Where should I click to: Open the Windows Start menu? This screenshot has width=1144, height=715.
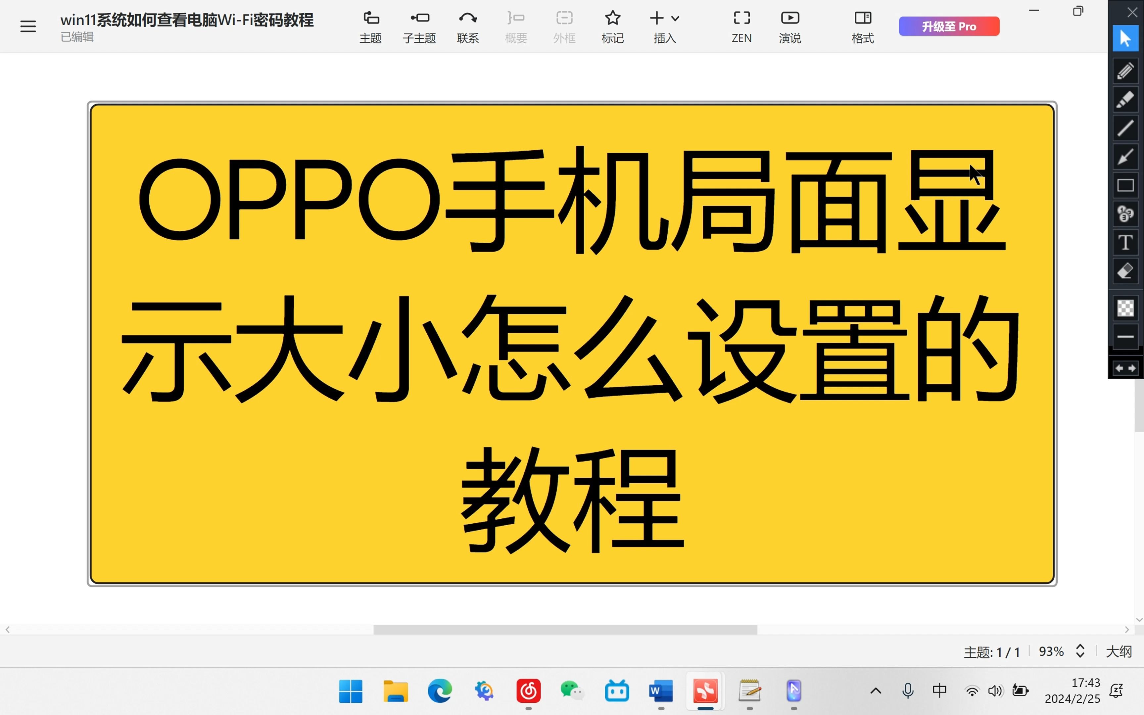pyautogui.click(x=351, y=691)
